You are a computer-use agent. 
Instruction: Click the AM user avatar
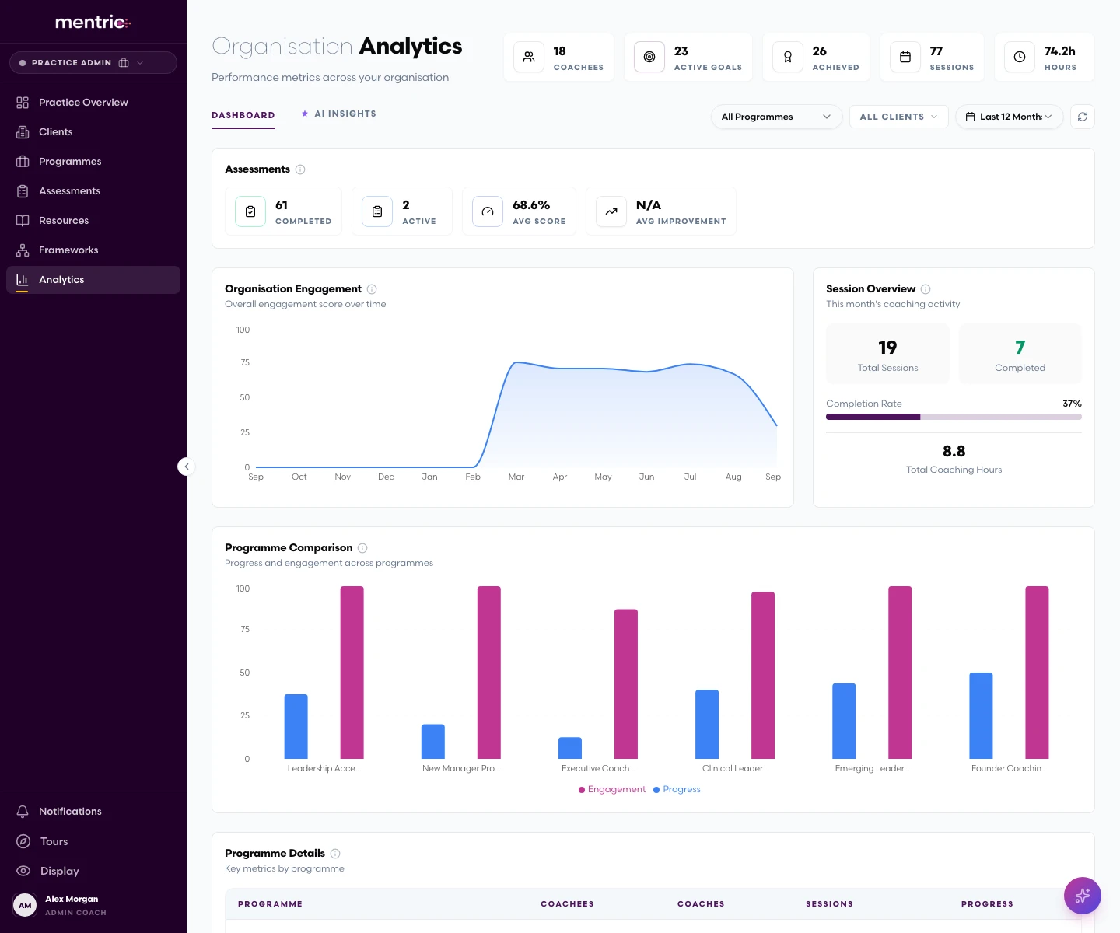[x=25, y=905]
